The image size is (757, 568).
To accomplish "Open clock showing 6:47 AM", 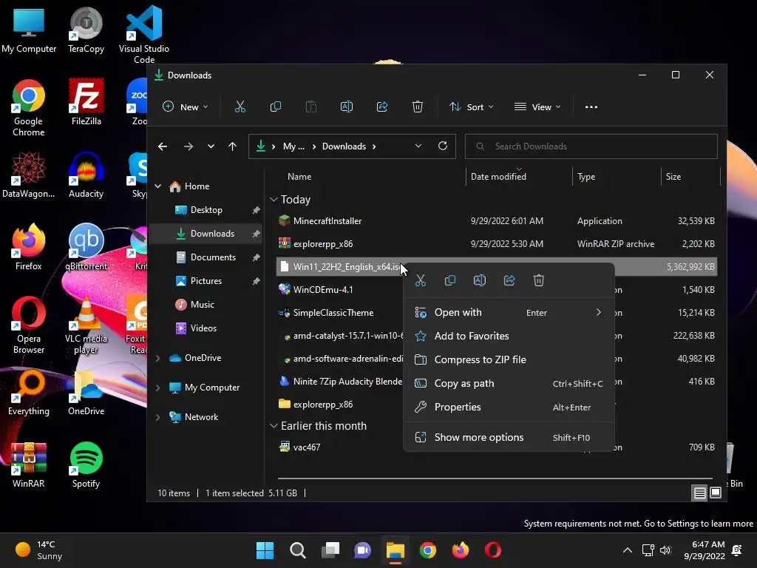I will (x=705, y=550).
